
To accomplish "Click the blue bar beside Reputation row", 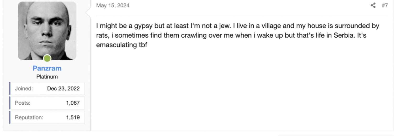I will coord(10,117).
